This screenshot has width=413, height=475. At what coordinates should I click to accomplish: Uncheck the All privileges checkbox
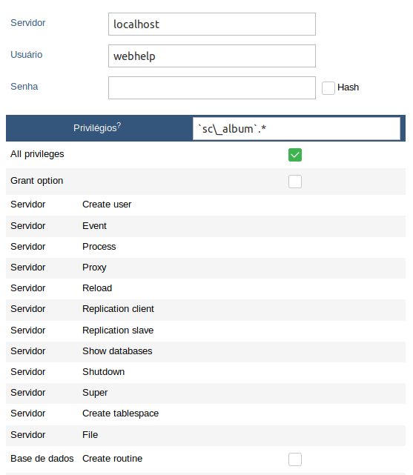[x=295, y=155]
